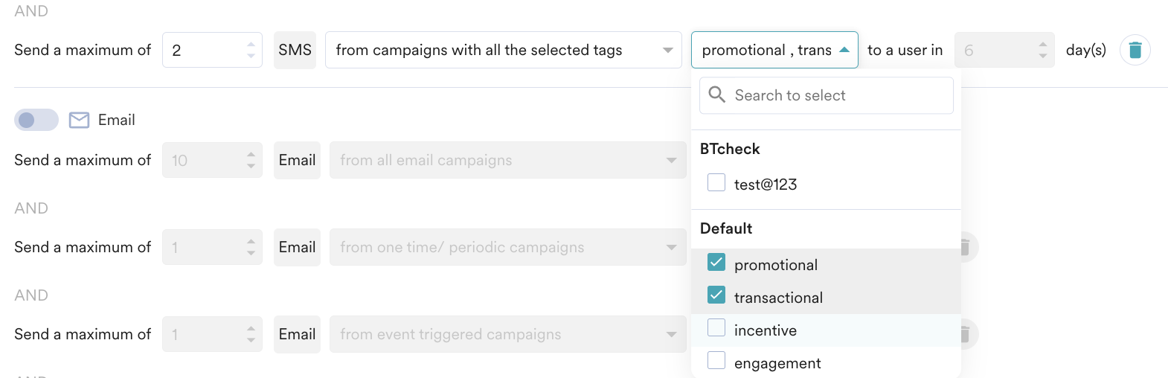Increase the SMS maximum count stepper
The height and width of the screenshot is (378, 1168).
[x=251, y=44]
